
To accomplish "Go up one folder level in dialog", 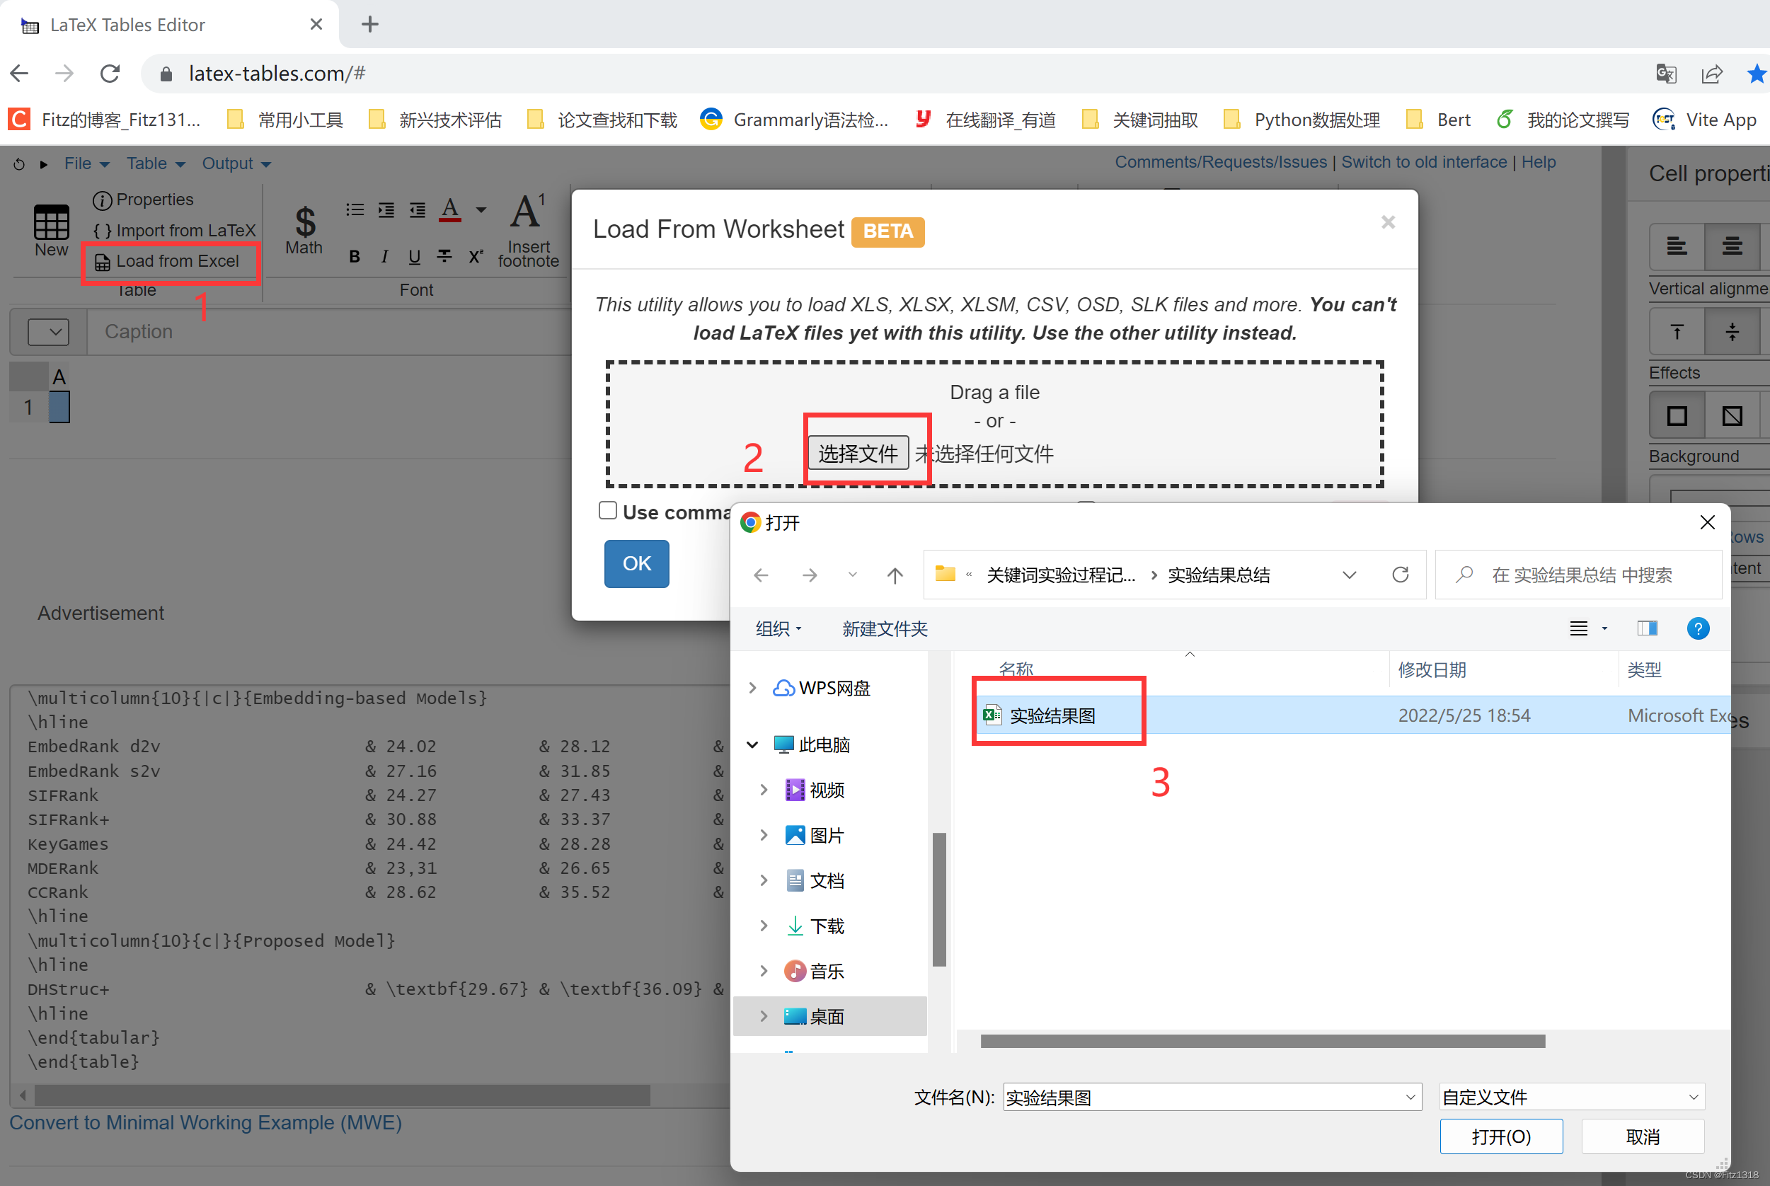I will pos(895,575).
